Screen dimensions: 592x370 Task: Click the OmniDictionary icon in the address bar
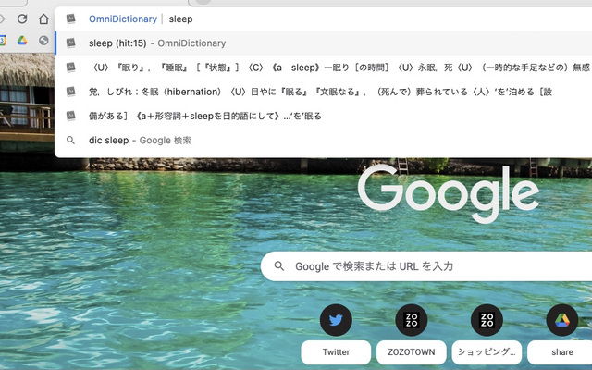coord(70,18)
